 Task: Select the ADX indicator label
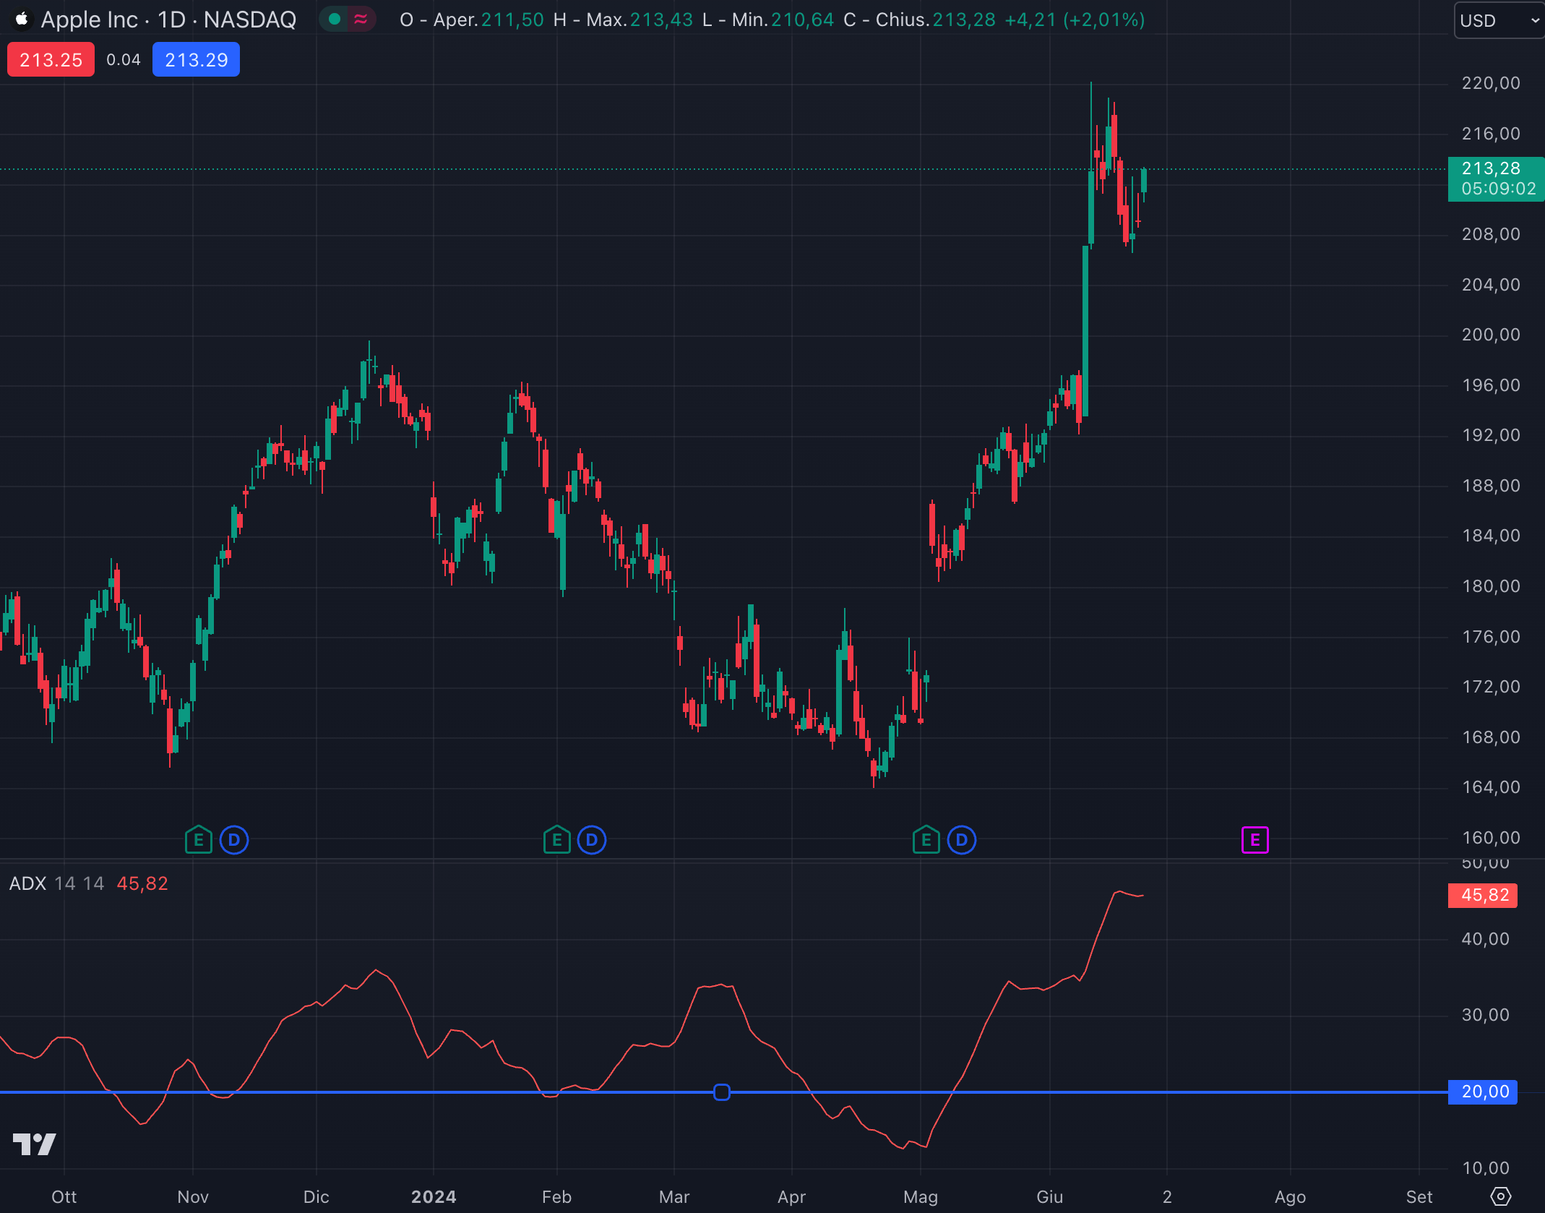click(x=29, y=883)
